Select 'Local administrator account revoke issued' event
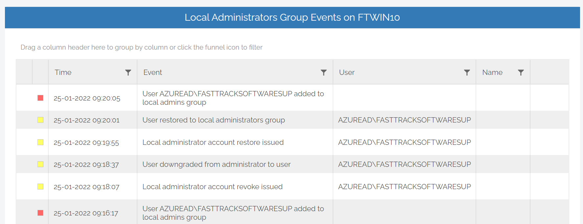Viewport: 583px width, 224px height. tap(212, 187)
